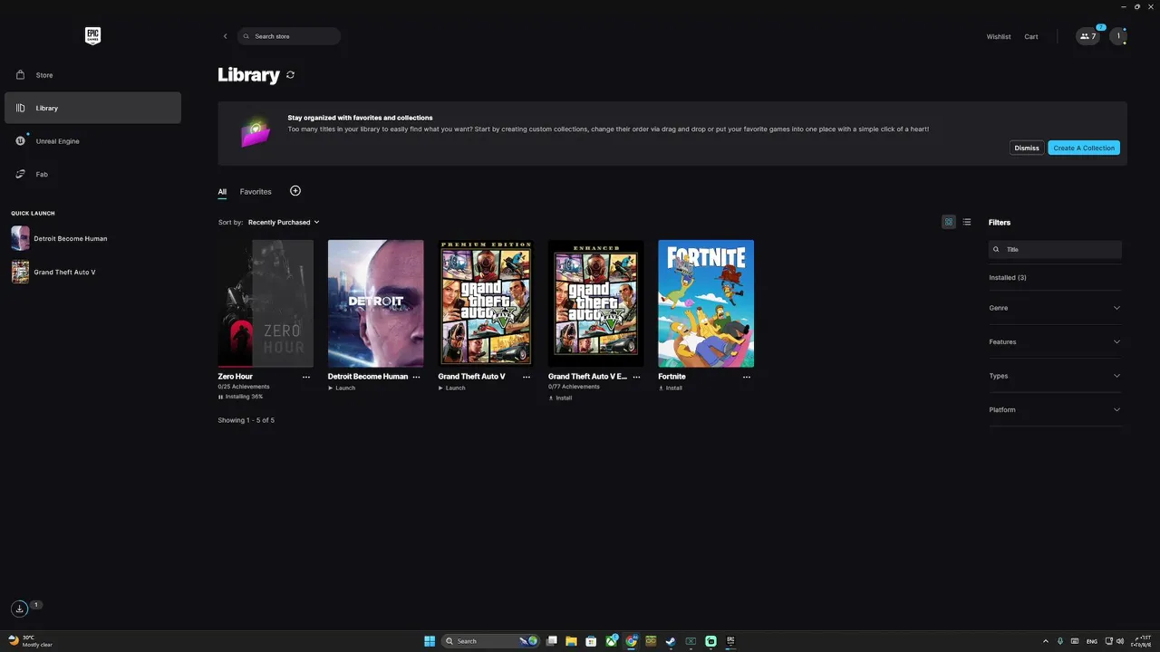This screenshot has height=652, width=1160.
Task: Install Fortnite
Action: pos(670,388)
